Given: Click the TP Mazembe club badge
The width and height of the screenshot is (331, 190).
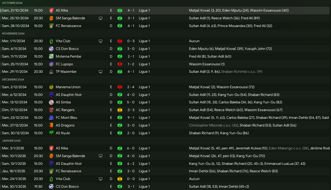Looking at the screenshot, I should [51, 72].
